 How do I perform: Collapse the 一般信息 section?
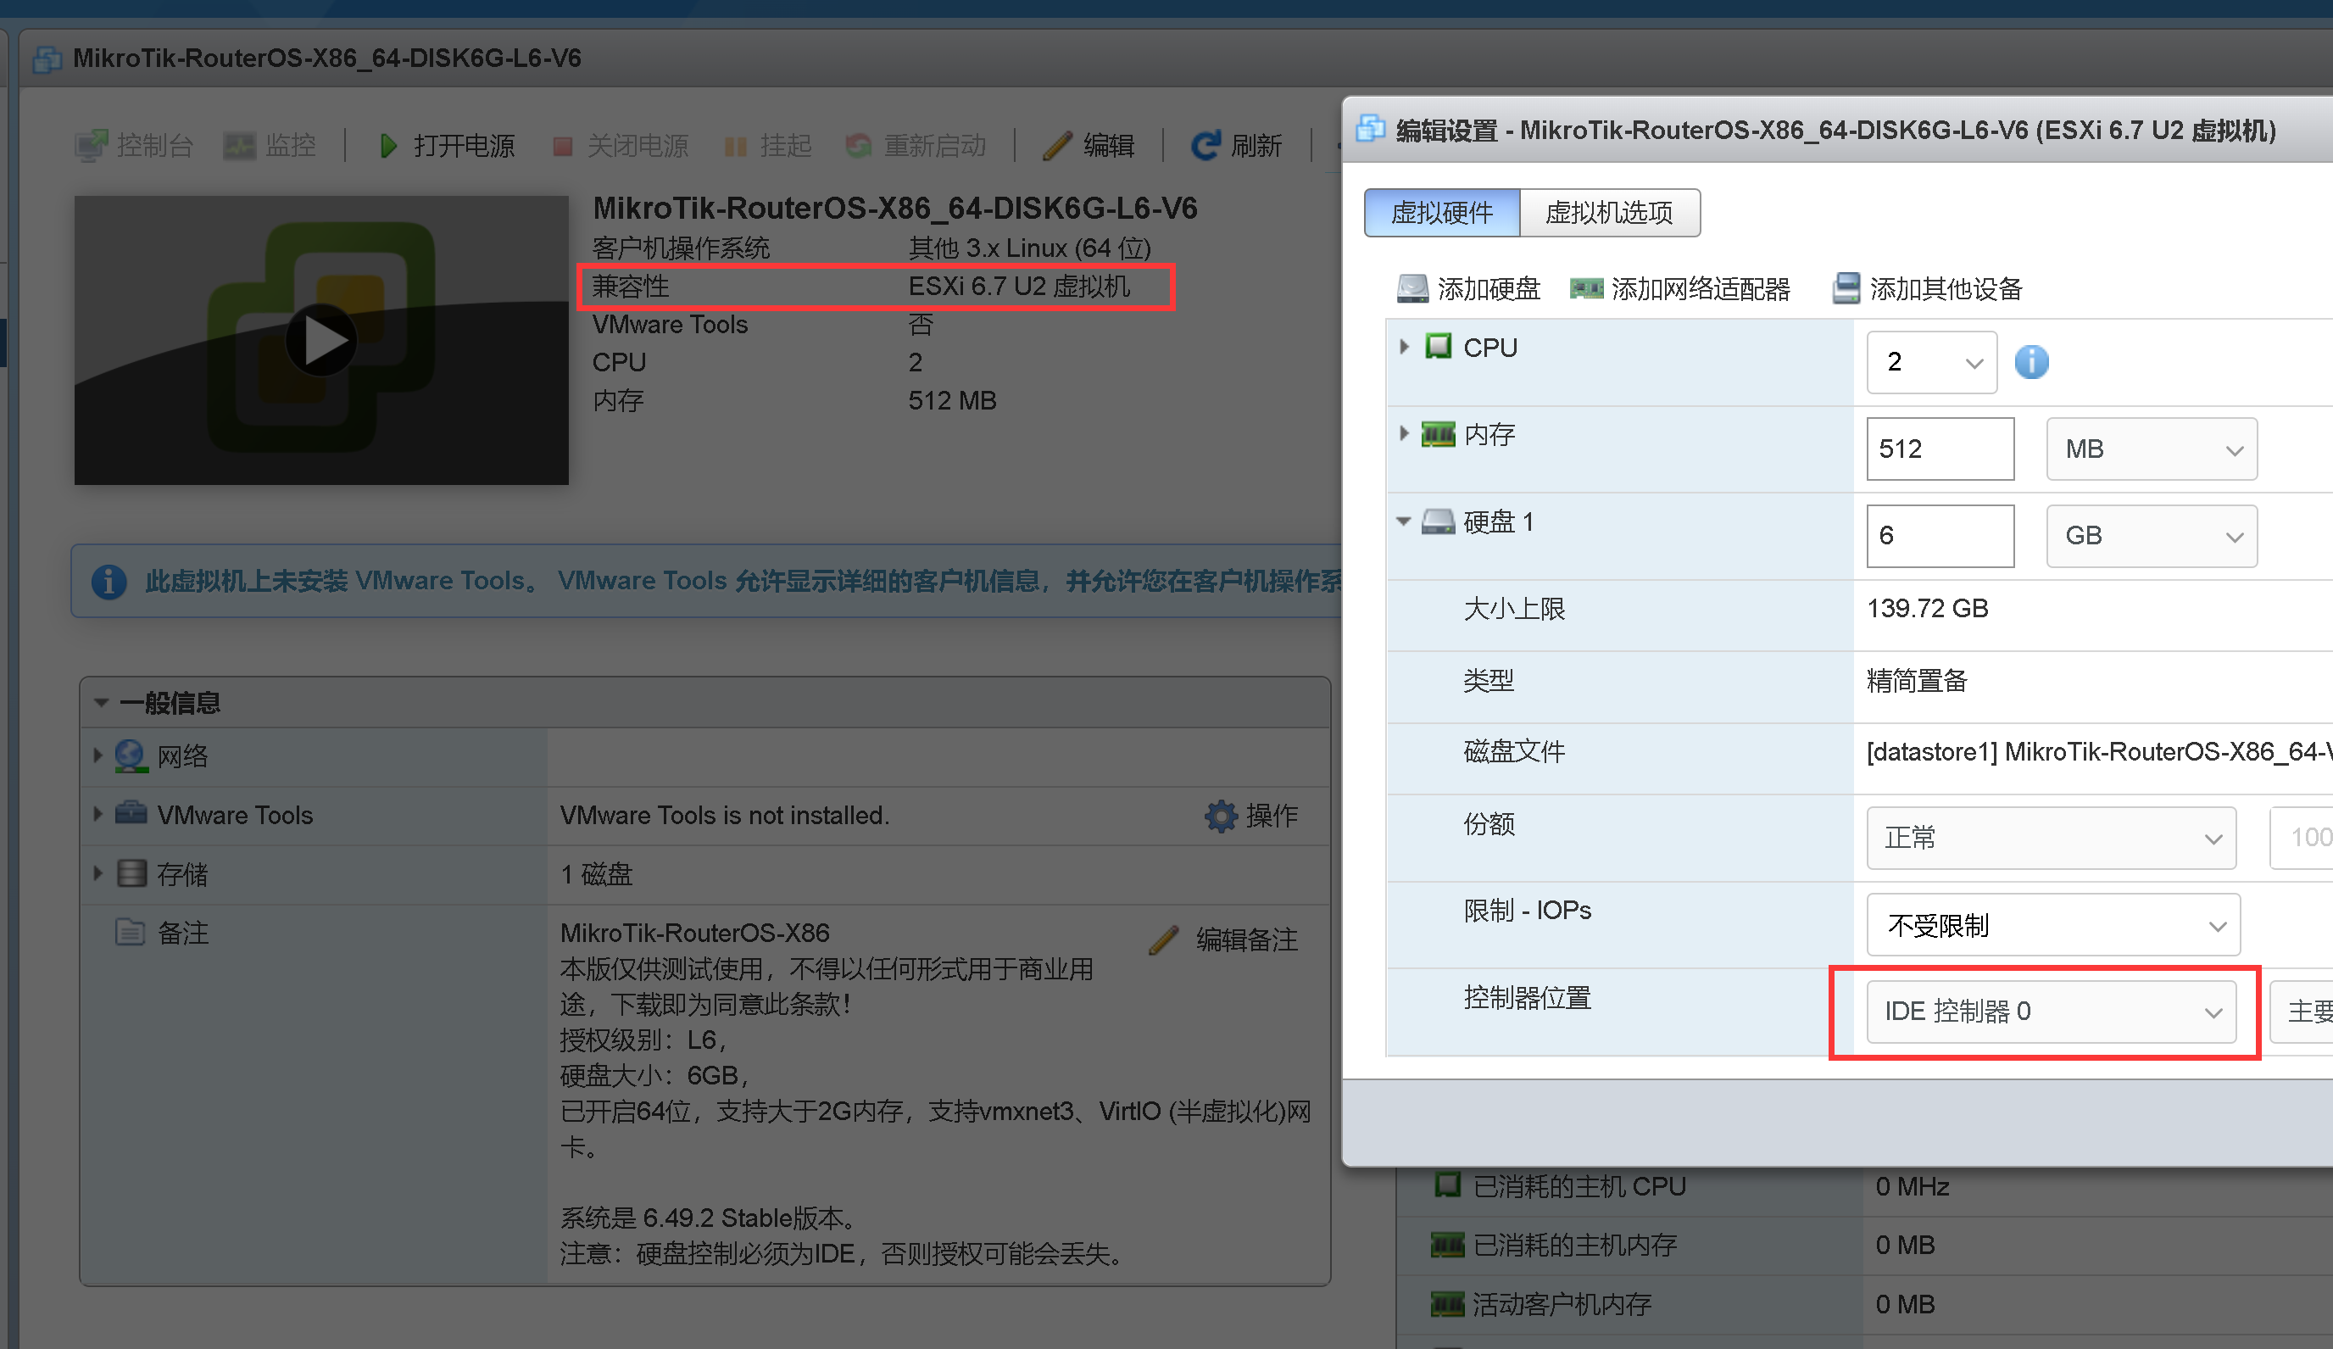coord(101,703)
